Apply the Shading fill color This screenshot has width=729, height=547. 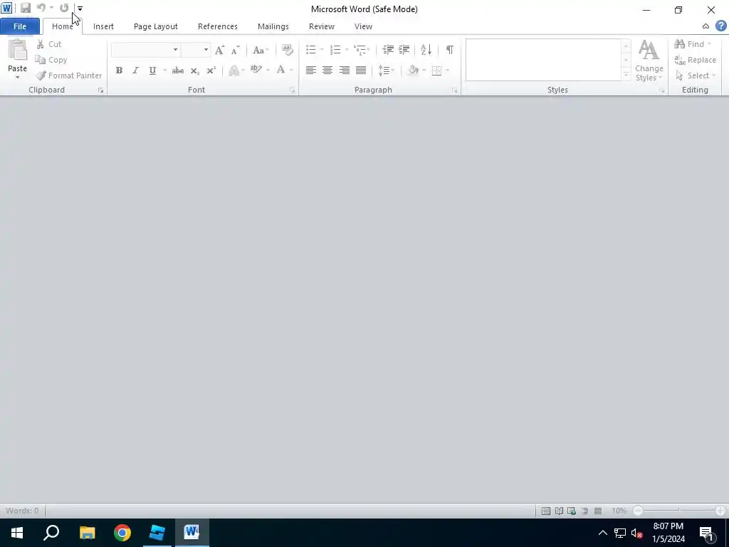(x=413, y=71)
